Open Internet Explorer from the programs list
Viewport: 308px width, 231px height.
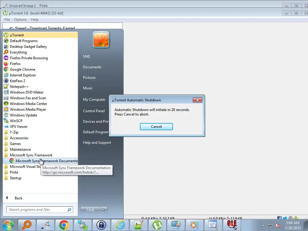(41, 75)
